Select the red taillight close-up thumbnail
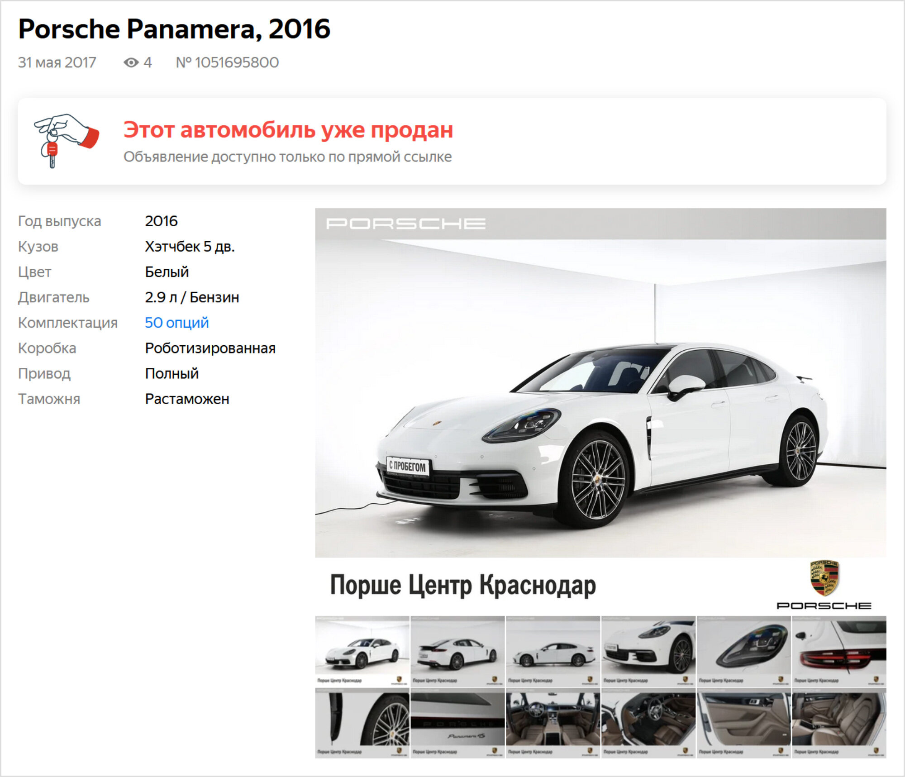Image resolution: width=905 pixels, height=777 pixels. pyautogui.click(x=839, y=651)
